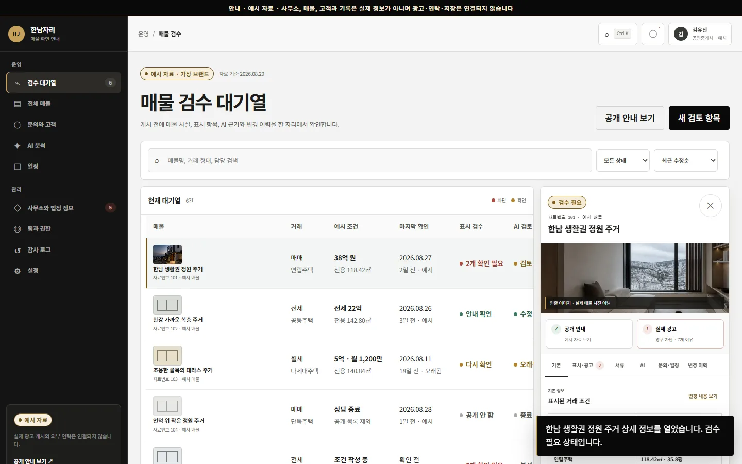Click the 새 검토 항목 button

click(x=699, y=118)
